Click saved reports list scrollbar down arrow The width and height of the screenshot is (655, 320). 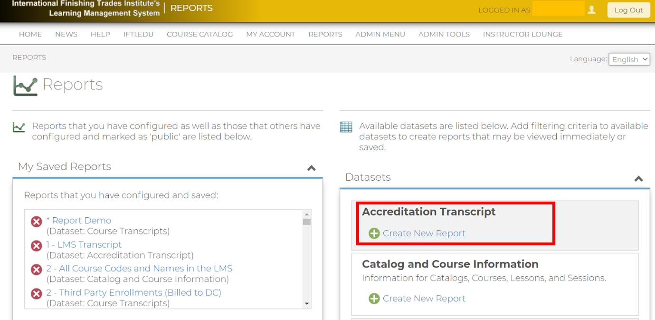click(x=307, y=304)
